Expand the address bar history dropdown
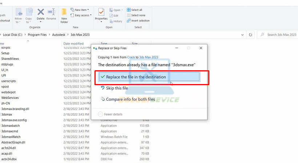The height and width of the screenshot is (163, 298). (x=242, y=35)
